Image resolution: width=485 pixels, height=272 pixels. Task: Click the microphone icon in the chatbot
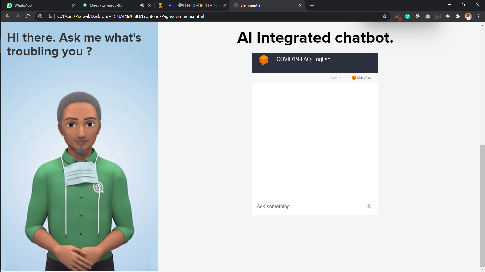(x=369, y=206)
